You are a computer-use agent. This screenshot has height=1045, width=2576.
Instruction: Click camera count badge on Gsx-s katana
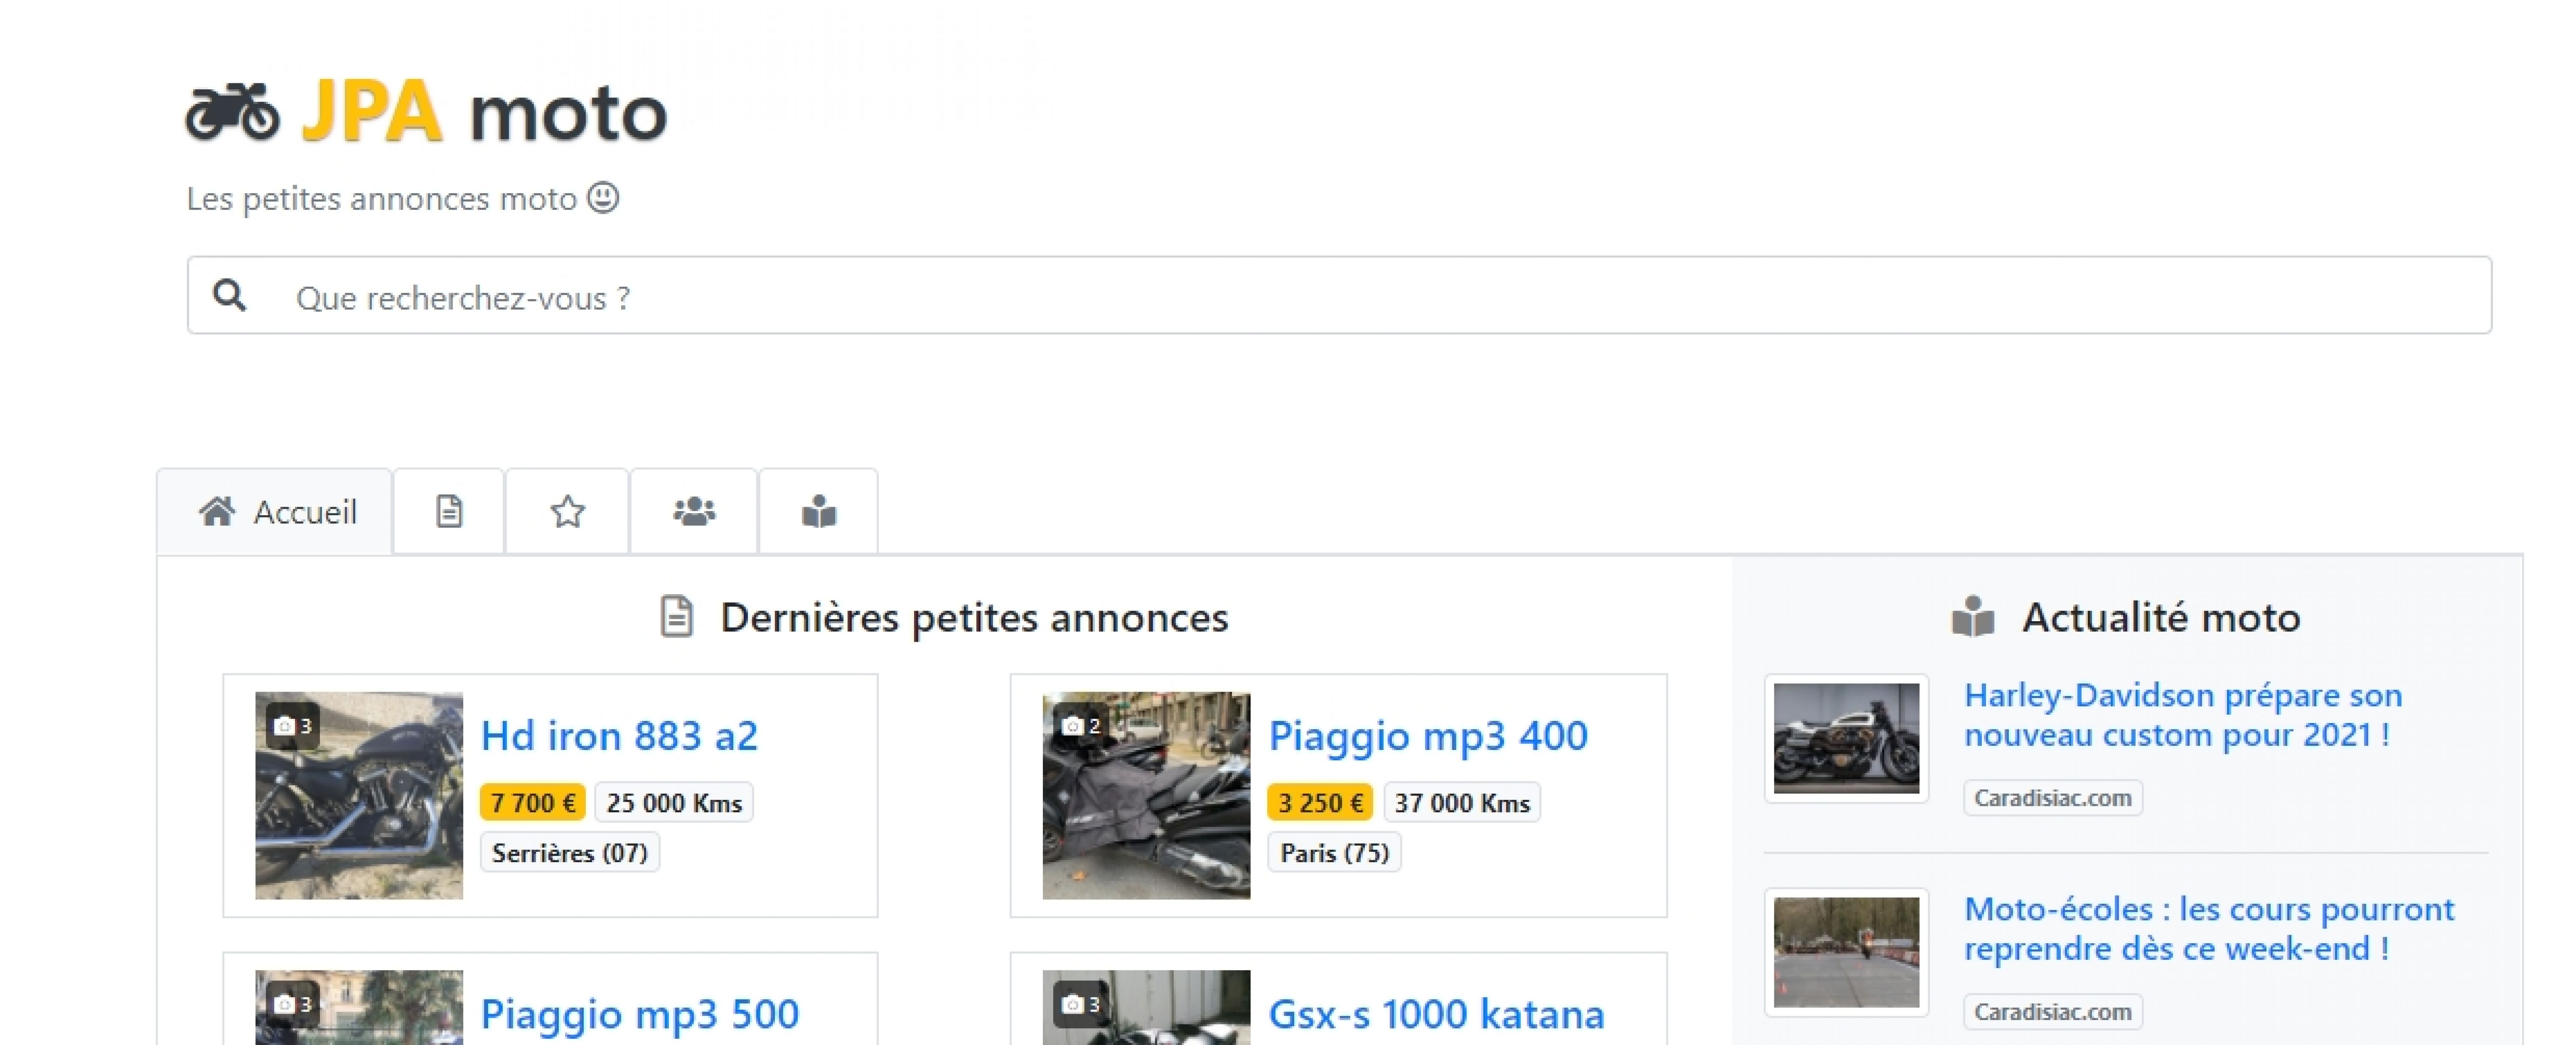pyautogui.click(x=1081, y=1004)
